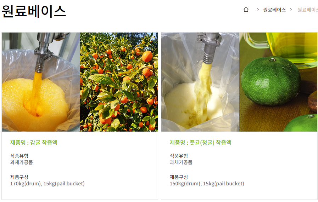Screen dimensions: 318x202
Task: Click the first breadcrumb chevron arrow
Action: coord(258,10)
